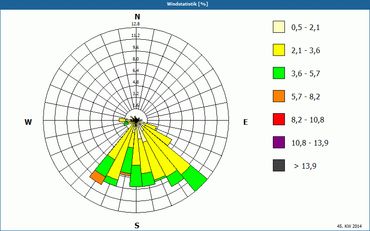
Task: Click the green 3,6 - 5,7 legend swatch
Action: 279,73
